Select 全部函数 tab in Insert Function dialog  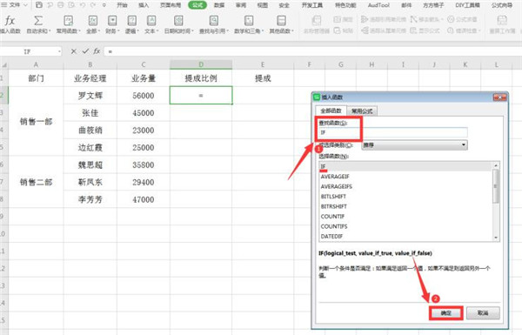(331, 111)
